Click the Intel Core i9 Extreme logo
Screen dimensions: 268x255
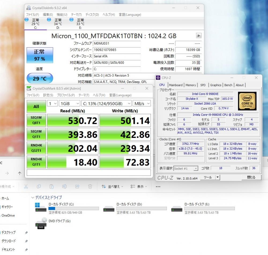click(247, 101)
